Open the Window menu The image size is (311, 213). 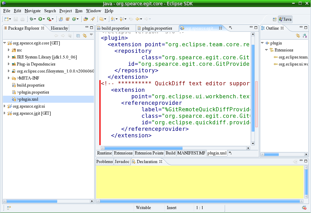tap(93, 11)
